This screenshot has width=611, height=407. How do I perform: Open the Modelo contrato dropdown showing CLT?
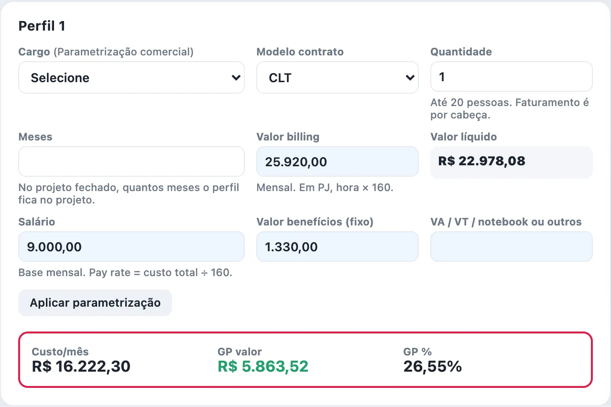[x=338, y=77]
